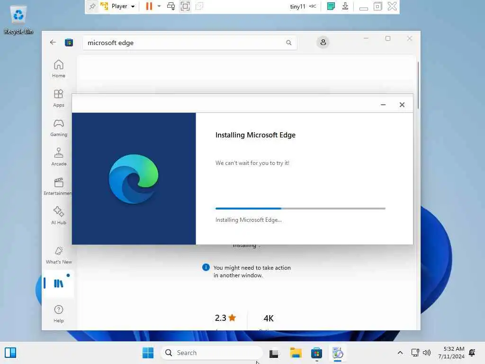Open the Entertainment section in Store sidebar
This screenshot has height=364, width=485.
point(58,186)
